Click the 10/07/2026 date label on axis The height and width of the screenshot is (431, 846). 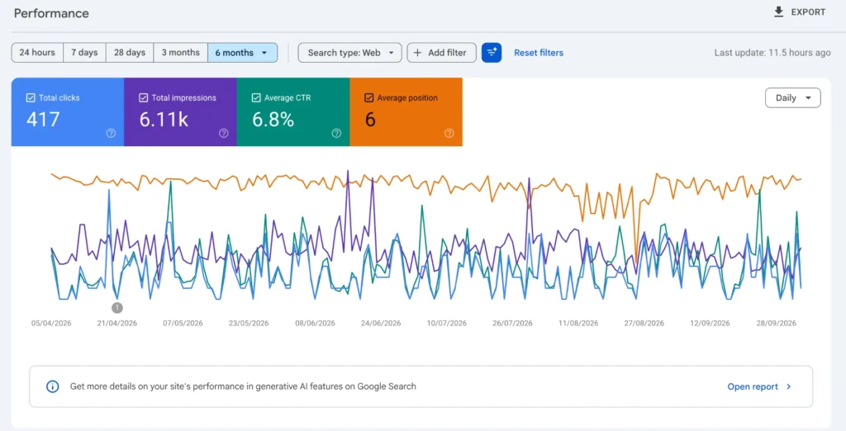(x=447, y=323)
